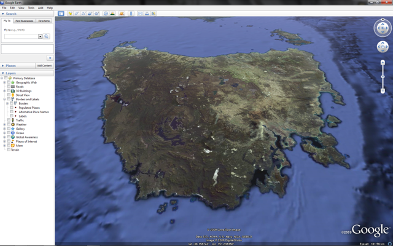Add a polygon using the toolbar icon
This screenshot has height=246, width=393.
77,14
